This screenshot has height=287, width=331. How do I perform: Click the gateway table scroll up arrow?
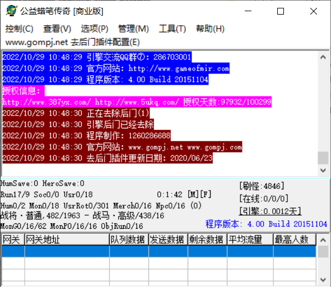coord(323,240)
